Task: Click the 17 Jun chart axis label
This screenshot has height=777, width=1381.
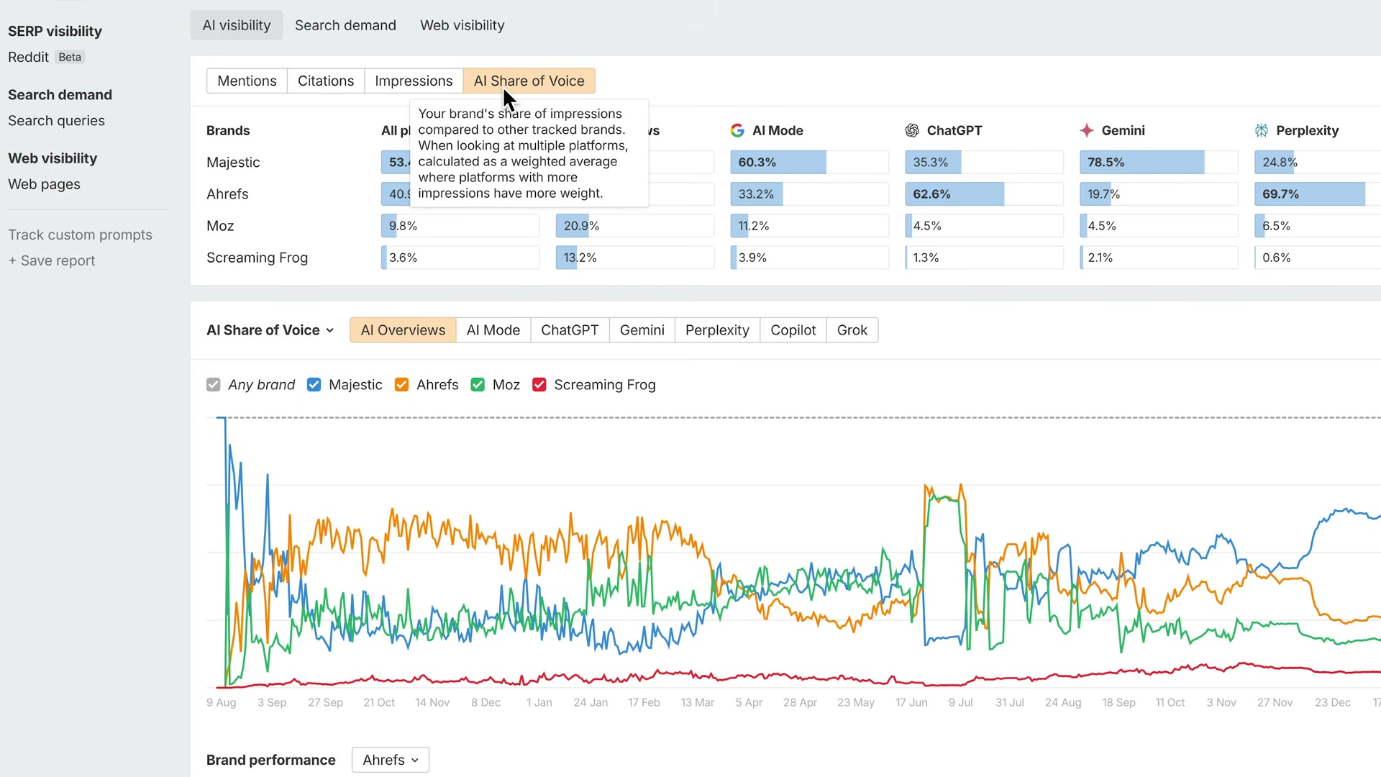Action: (x=911, y=702)
